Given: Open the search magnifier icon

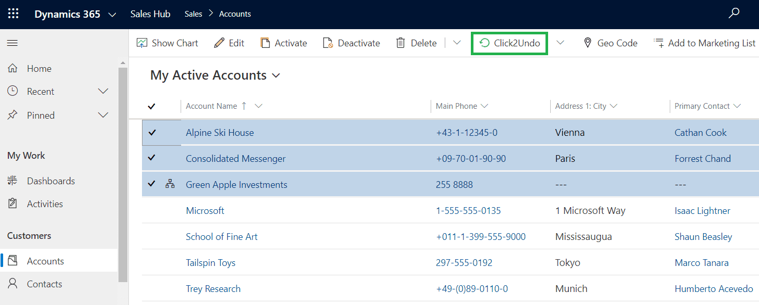Looking at the screenshot, I should tap(734, 14).
